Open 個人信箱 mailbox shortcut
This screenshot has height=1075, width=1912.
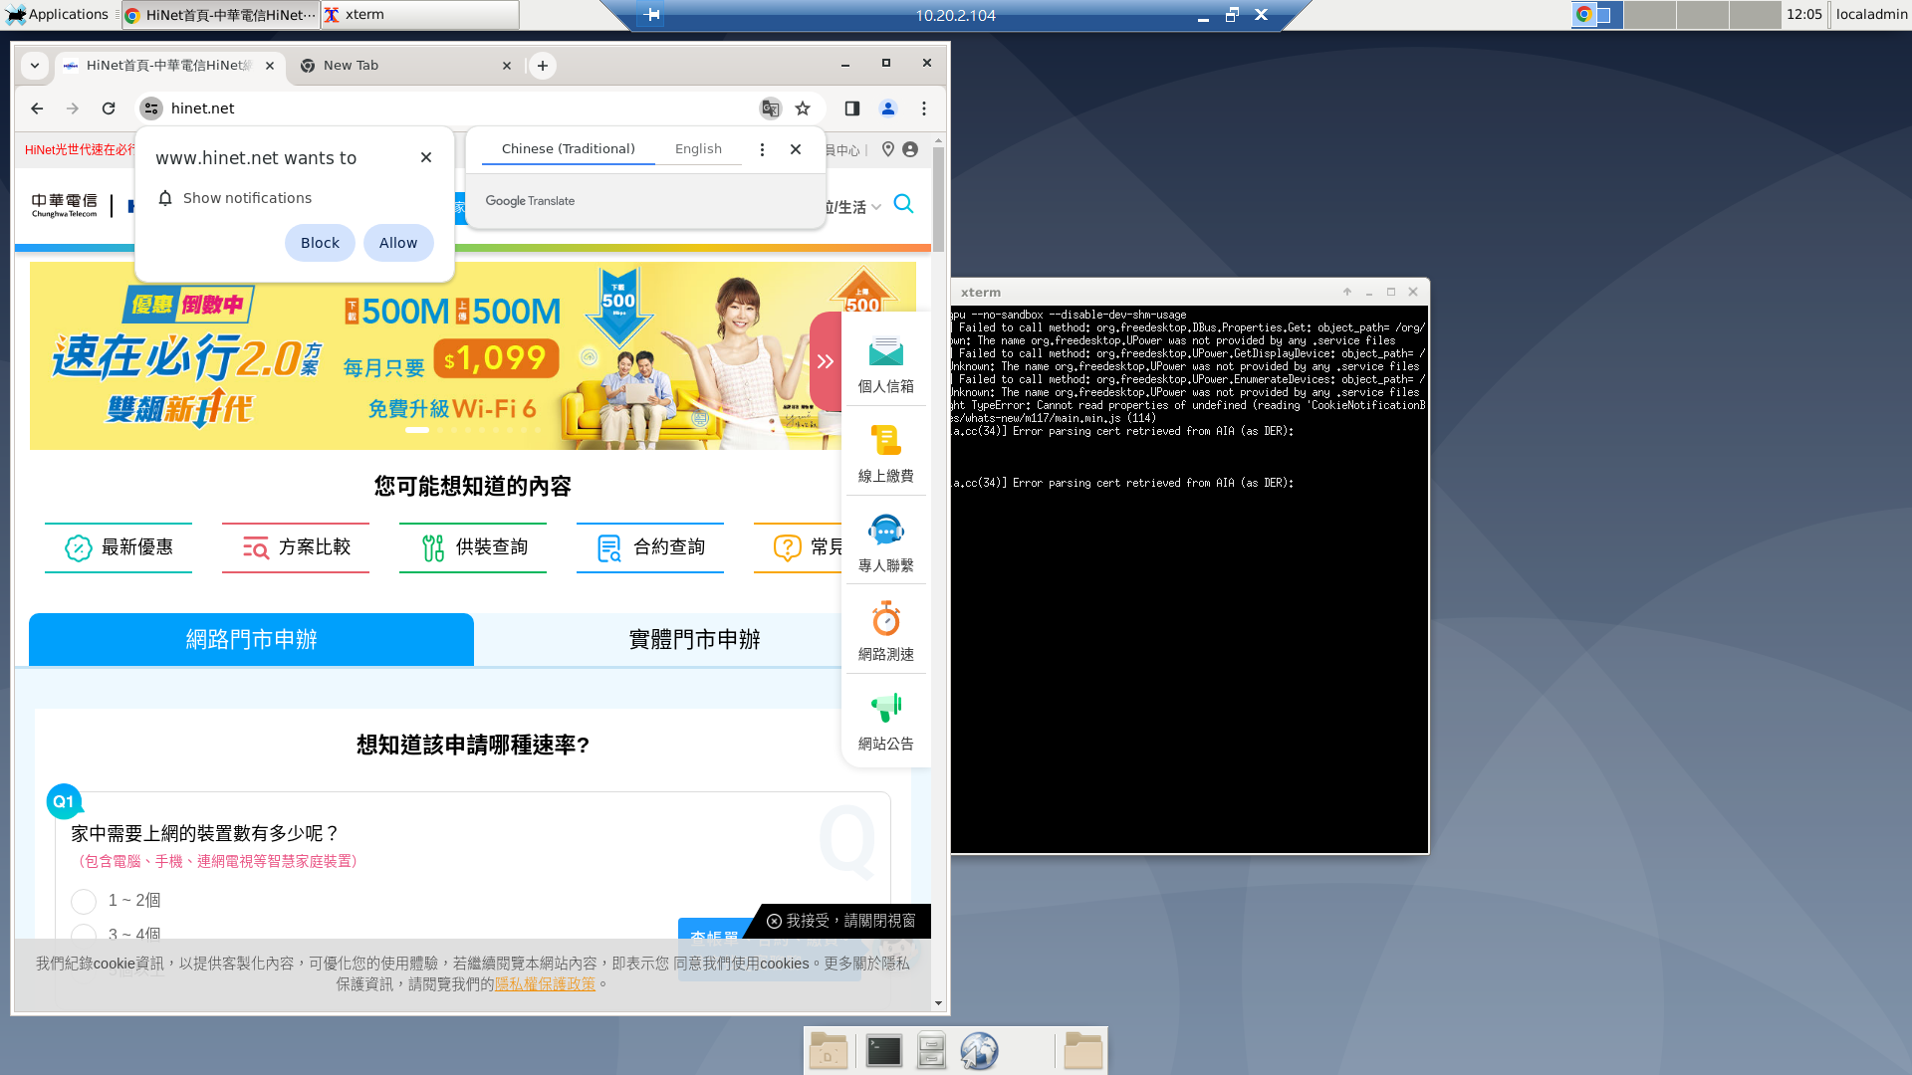(x=886, y=364)
